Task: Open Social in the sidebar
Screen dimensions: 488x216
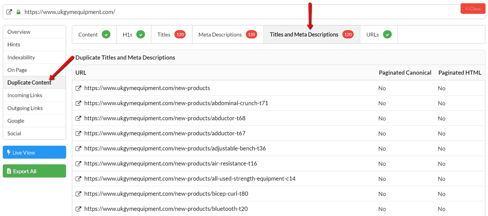Action: coord(34,133)
